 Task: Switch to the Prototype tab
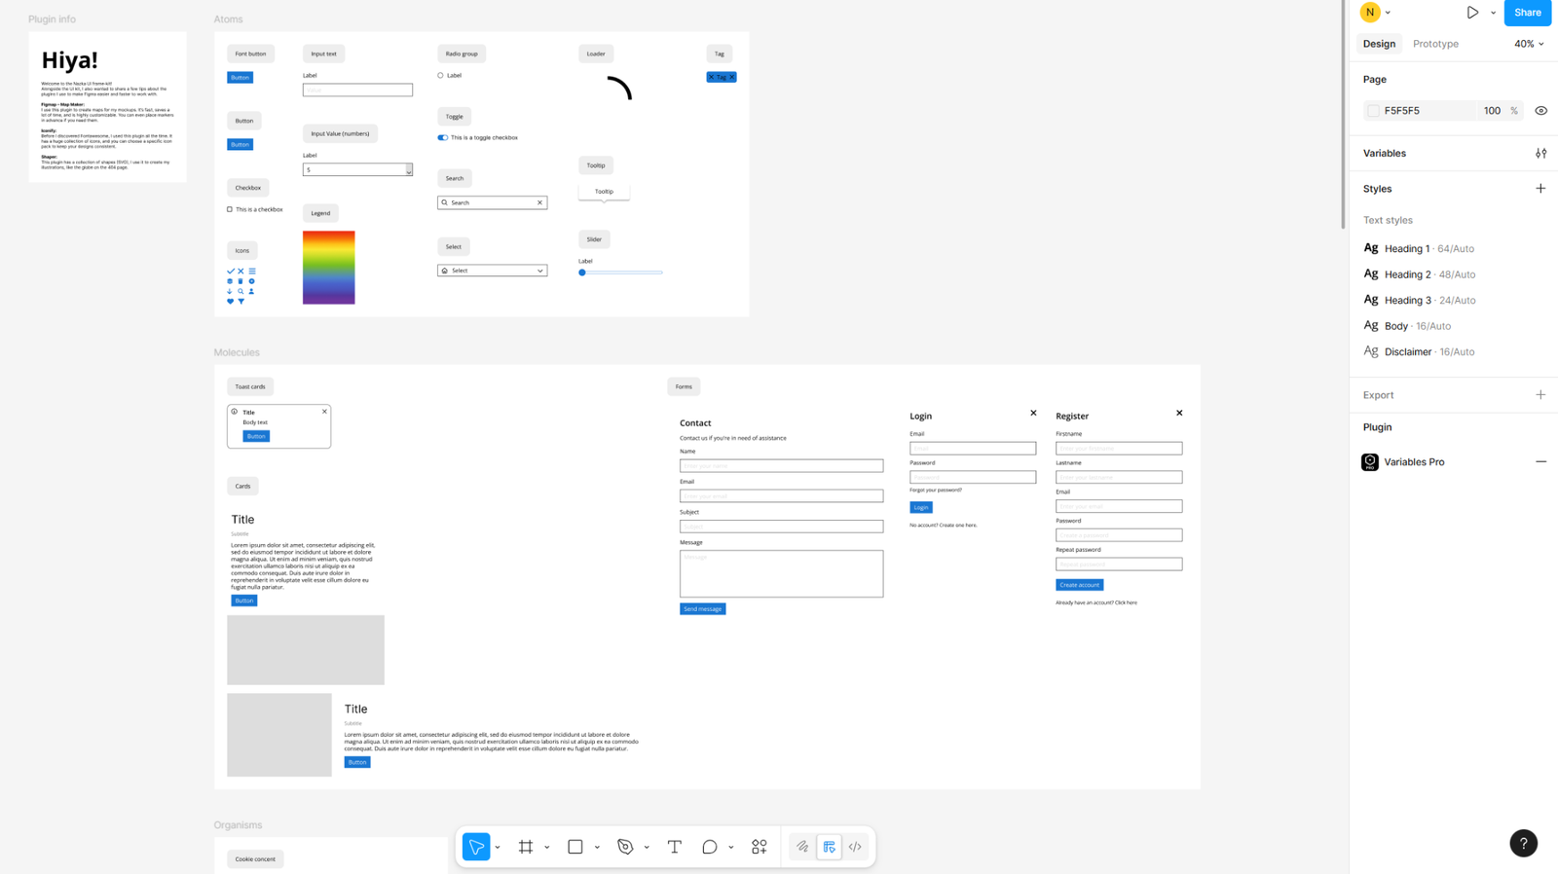pyautogui.click(x=1435, y=44)
